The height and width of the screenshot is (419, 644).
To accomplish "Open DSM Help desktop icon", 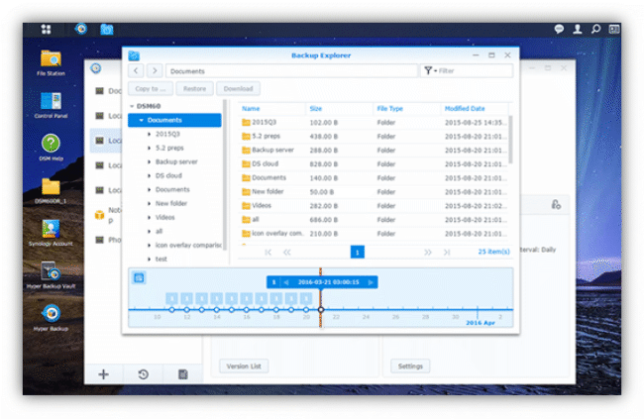I will coord(51,147).
